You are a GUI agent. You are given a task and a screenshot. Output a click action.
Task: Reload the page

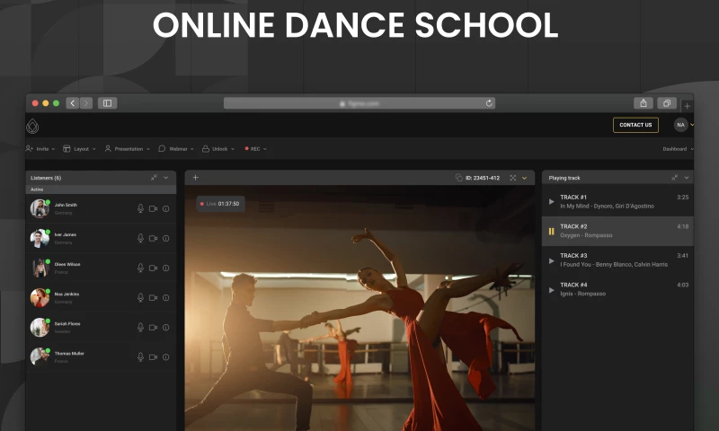(x=489, y=103)
